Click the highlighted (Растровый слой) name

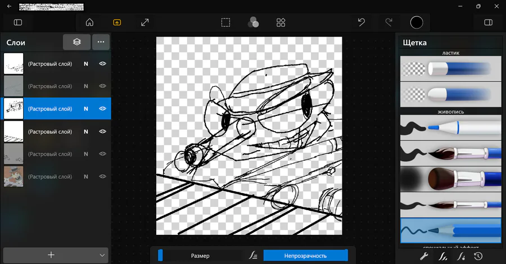50,109
